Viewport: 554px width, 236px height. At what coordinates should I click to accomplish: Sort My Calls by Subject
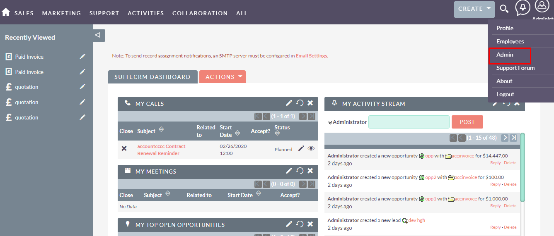(161, 130)
